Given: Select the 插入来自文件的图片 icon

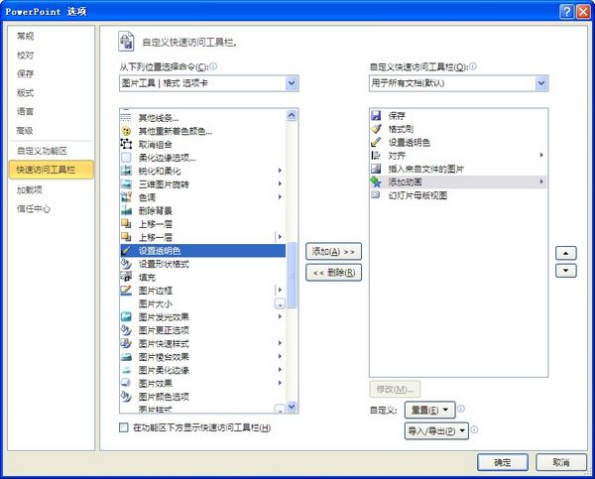Looking at the screenshot, I should pos(375,169).
